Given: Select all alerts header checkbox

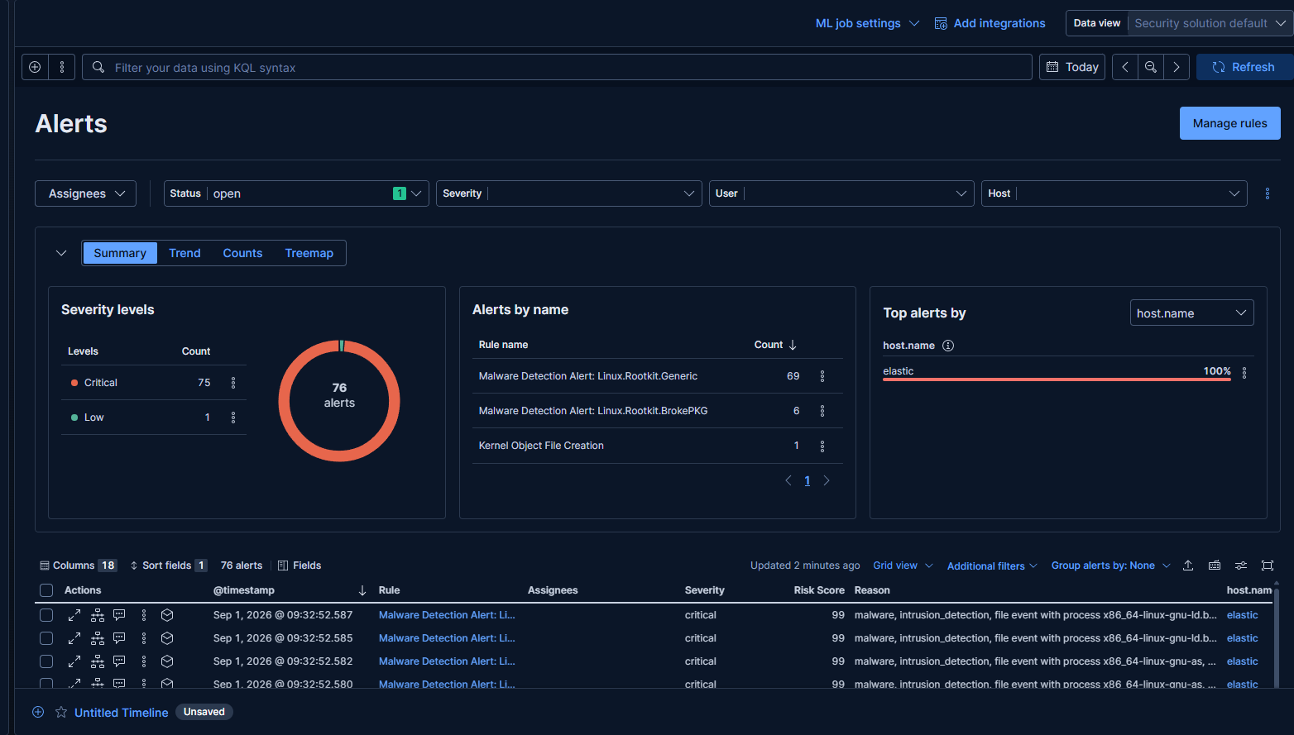Looking at the screenshot, I should [x=46, y=590].
